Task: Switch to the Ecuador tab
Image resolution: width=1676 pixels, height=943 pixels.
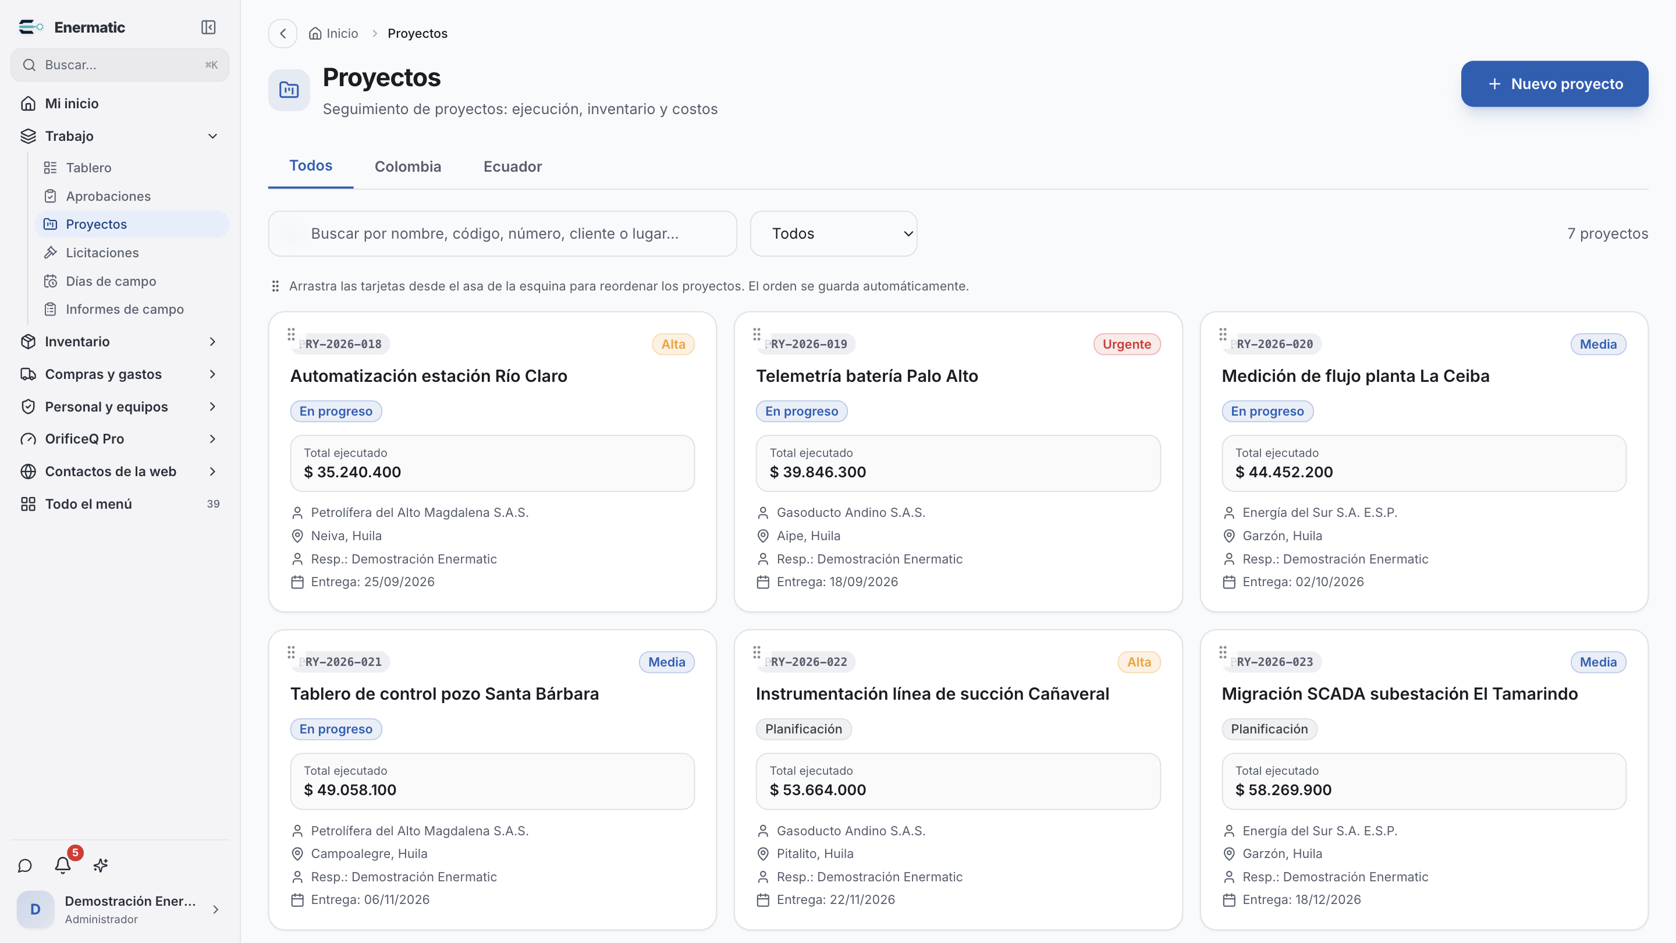Action: point(513,166)
